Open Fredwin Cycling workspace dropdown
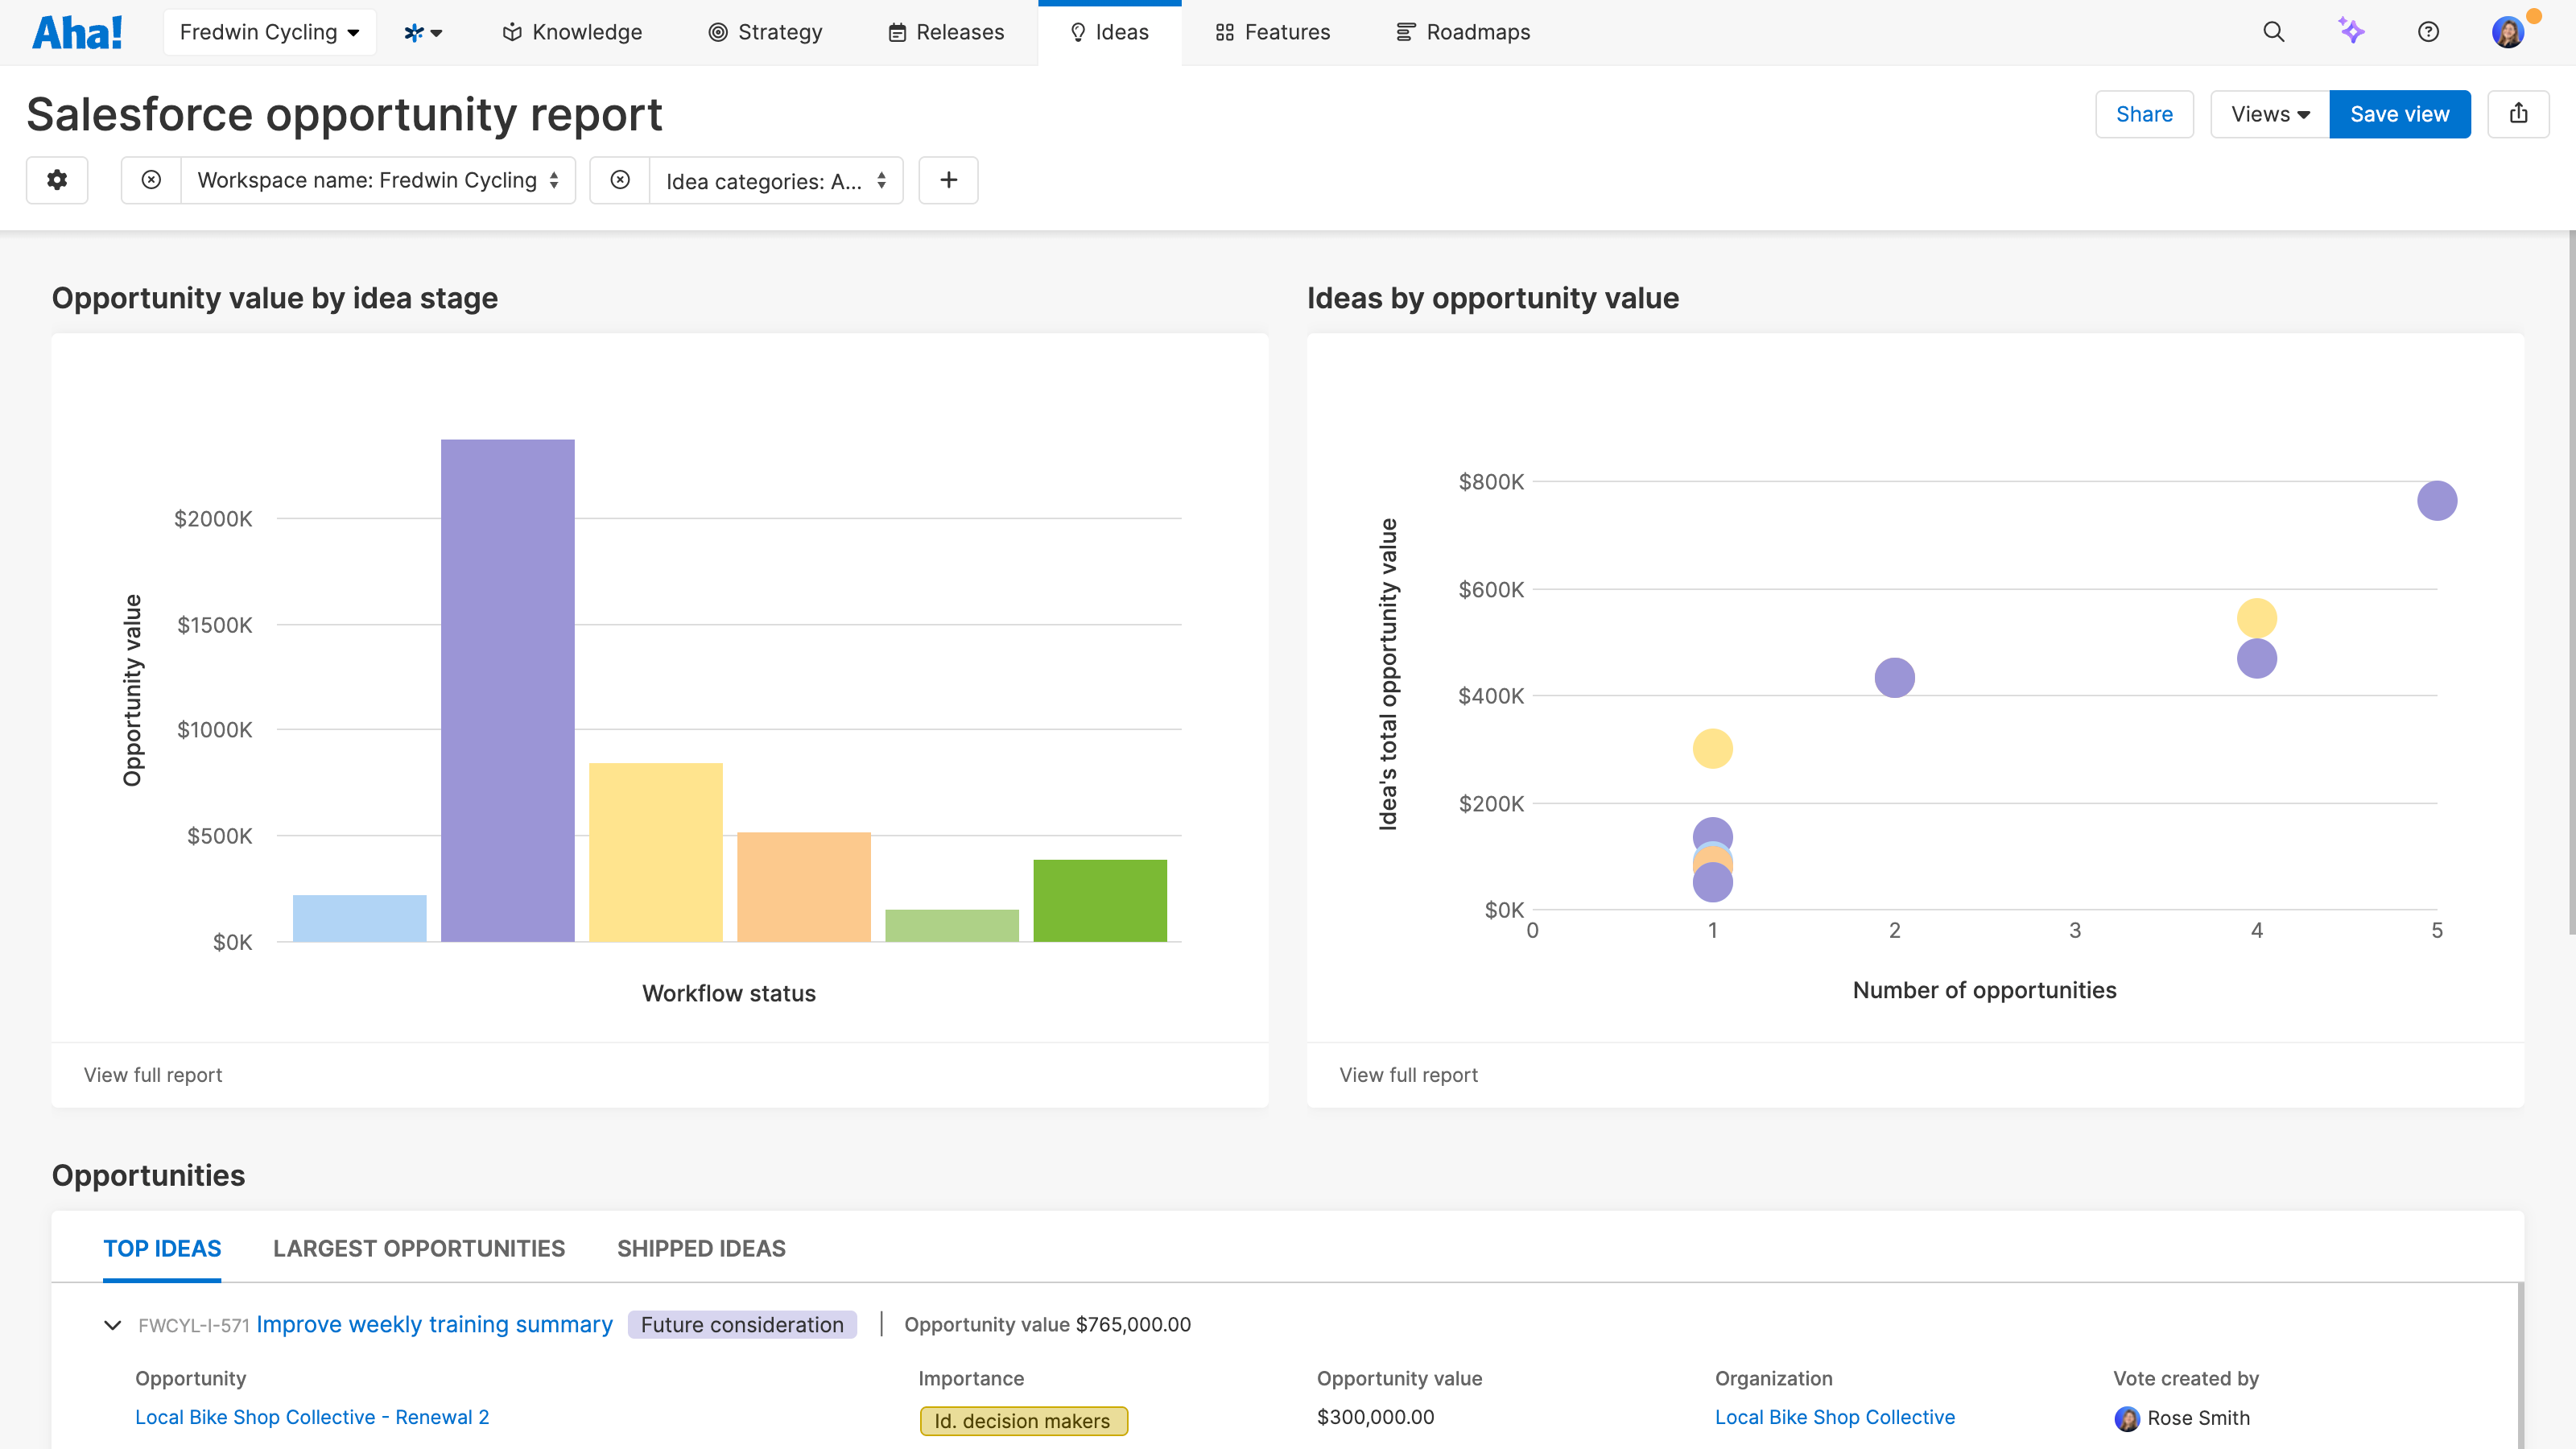Screen dimensions: 2576x1449 pos(269,32)
